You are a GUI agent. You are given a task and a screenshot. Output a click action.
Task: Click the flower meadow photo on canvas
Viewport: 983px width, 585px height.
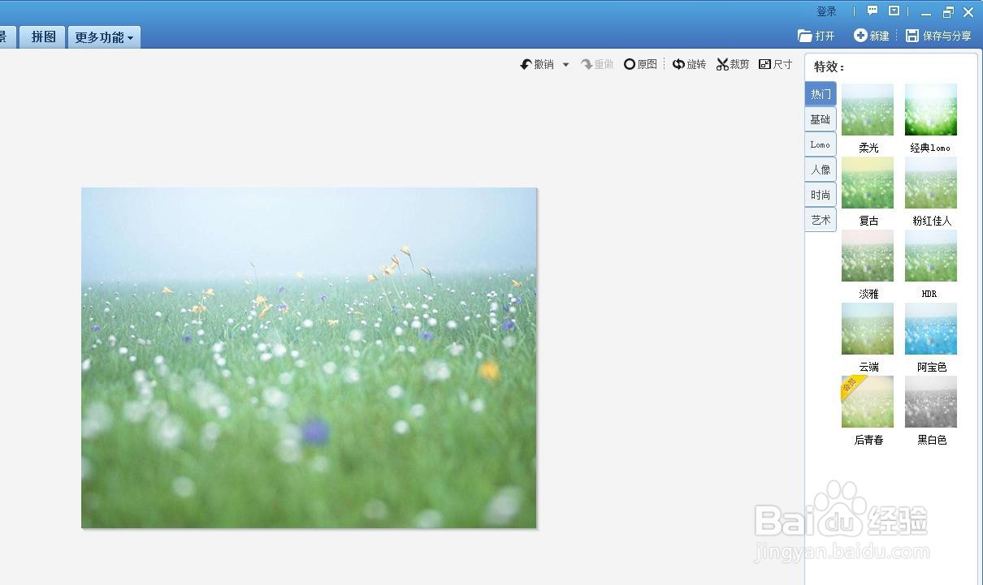(309, 358)
